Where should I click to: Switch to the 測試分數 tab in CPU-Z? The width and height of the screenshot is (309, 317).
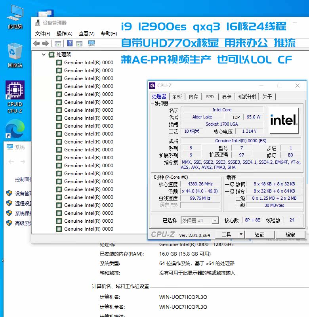[247, 97]
